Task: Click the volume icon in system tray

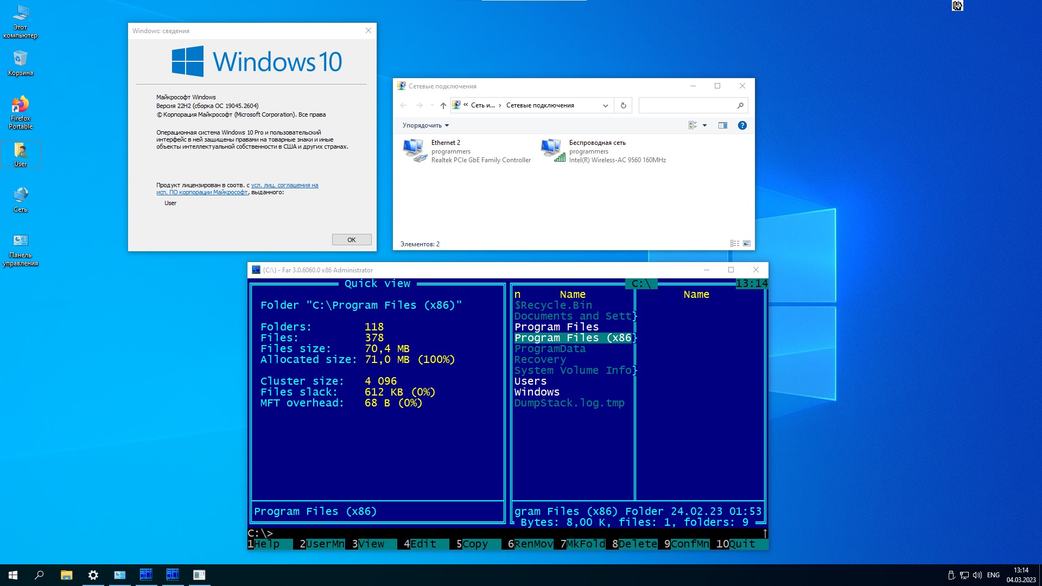Action: coord(977,575)
